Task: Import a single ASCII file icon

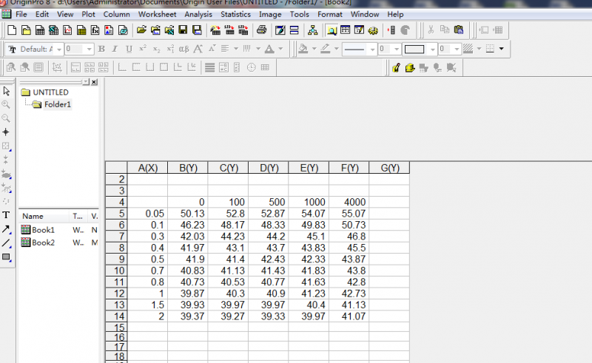Action: (229, 30)
